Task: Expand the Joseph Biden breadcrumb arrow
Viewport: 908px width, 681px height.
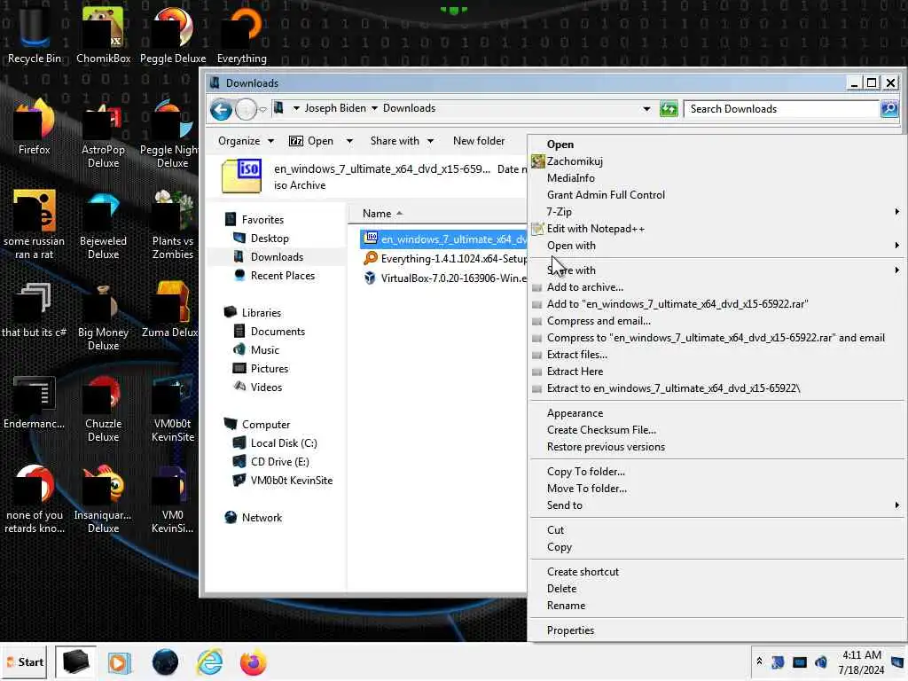Action: pos(374,108)
